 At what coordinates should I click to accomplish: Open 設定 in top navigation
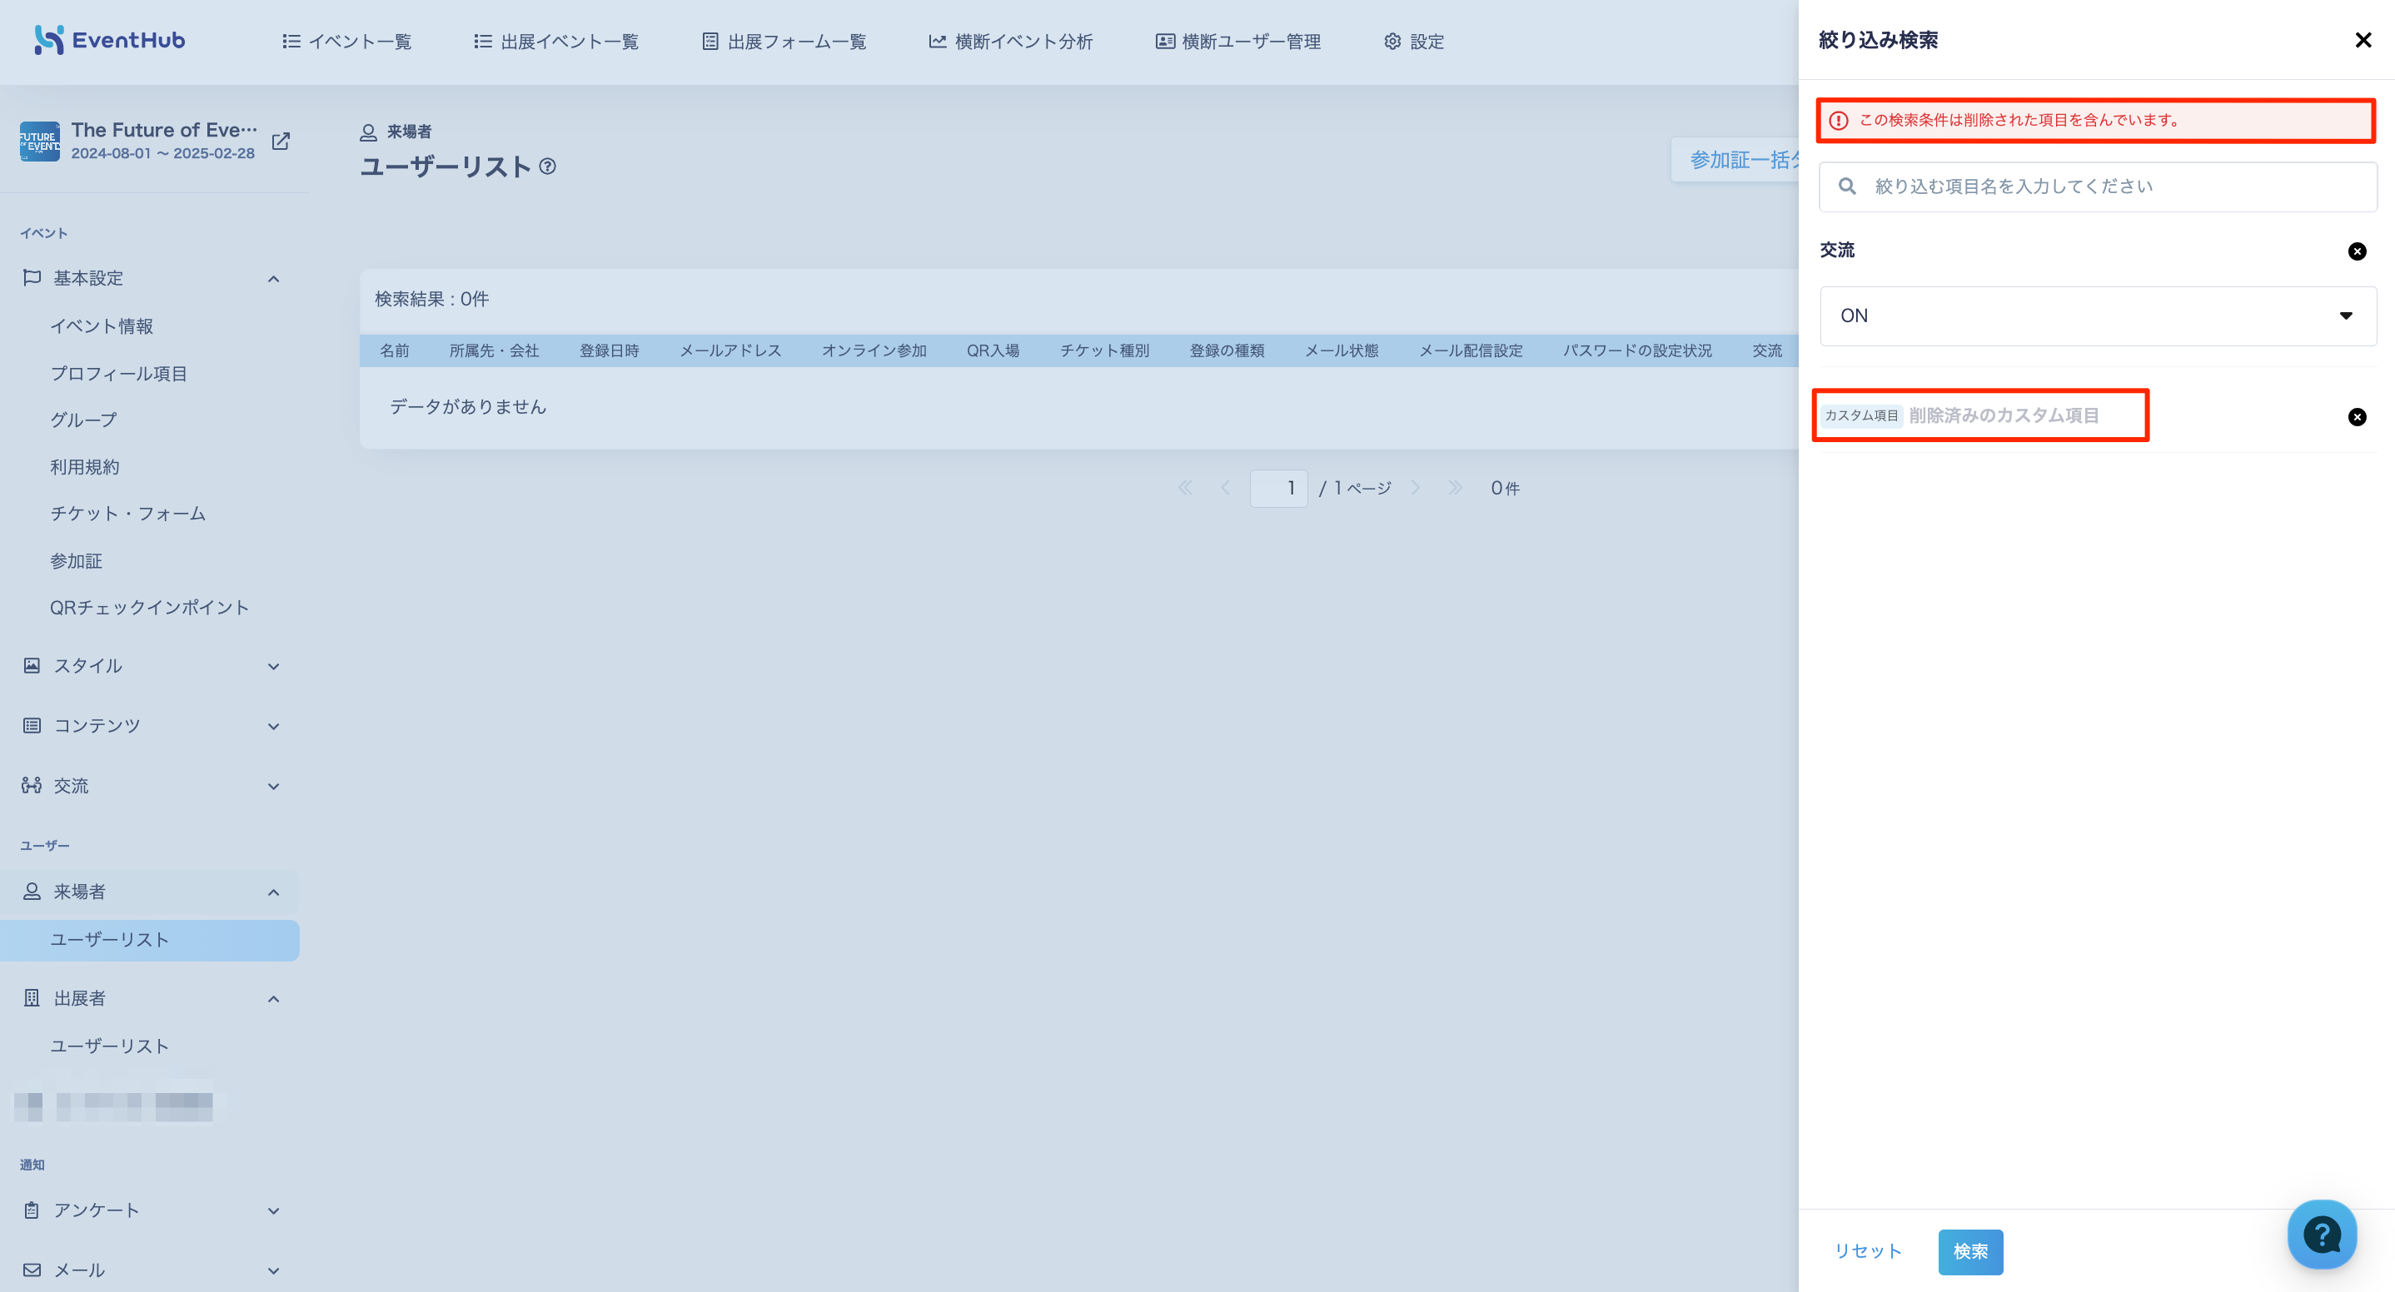pyautogui.click(x=1413, y=42)
